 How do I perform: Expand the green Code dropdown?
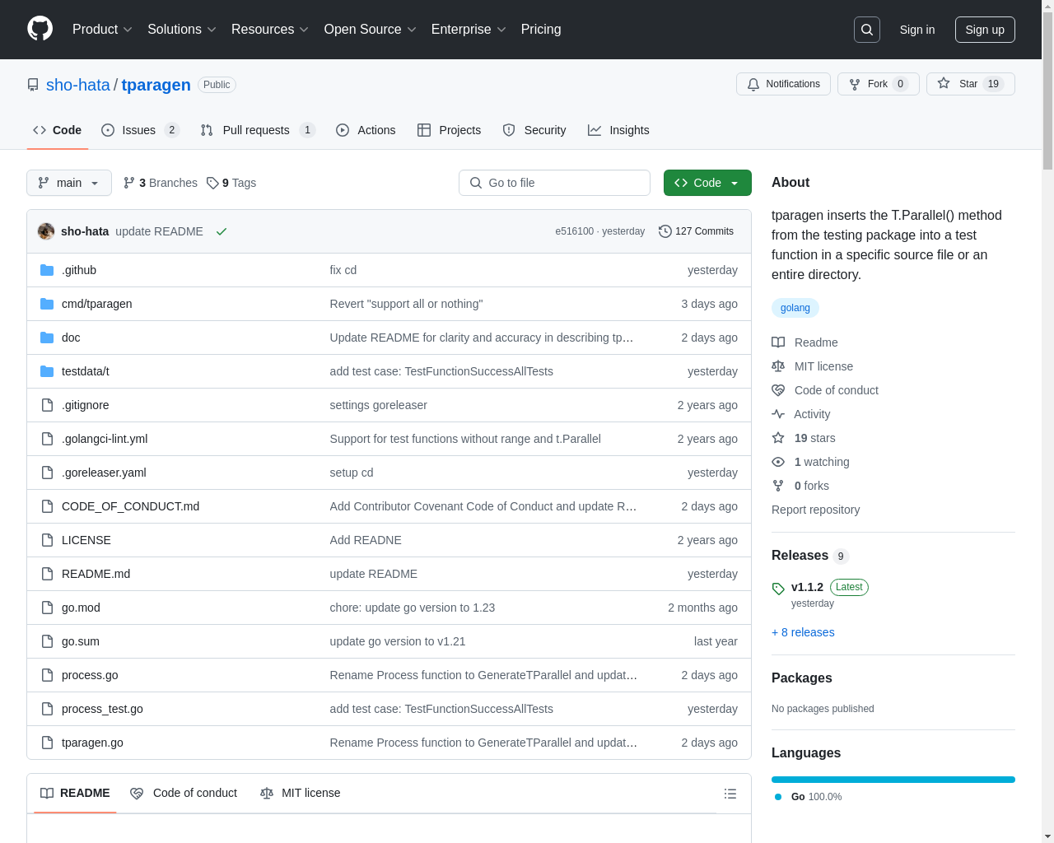point(707,183)
